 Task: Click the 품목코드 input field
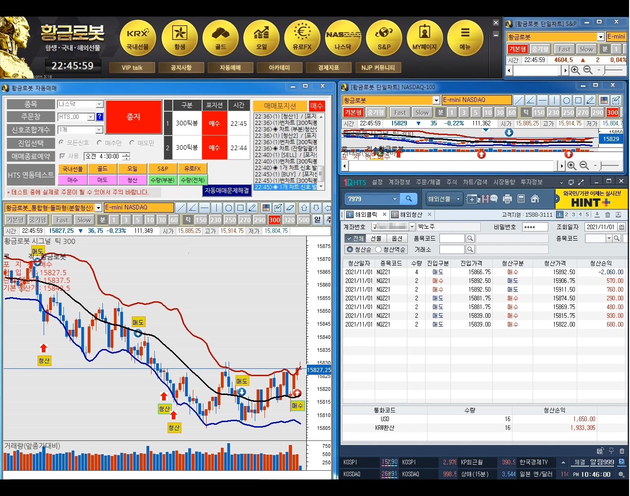click(452, 238)
